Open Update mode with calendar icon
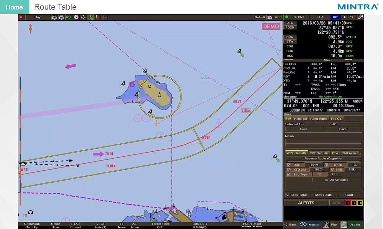The image size is (383, 229). tap(352, 225)
